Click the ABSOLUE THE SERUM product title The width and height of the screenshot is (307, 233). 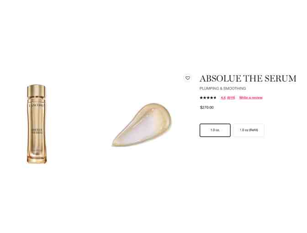tap(248, 79)
